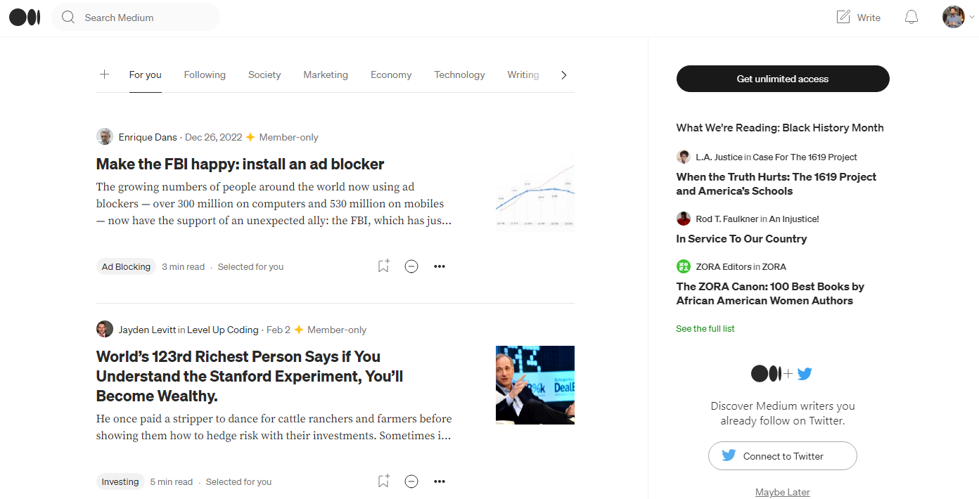Open 'When the Truth Hurts' 1619 Project article

(776, 183)
